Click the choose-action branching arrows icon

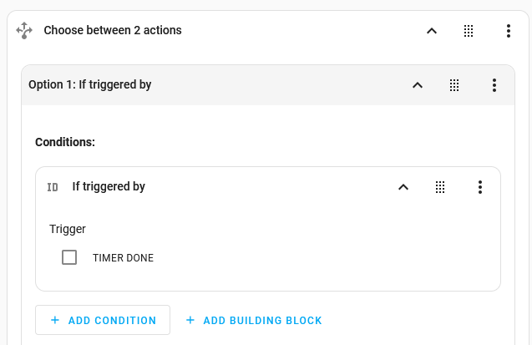pos(24,31)
